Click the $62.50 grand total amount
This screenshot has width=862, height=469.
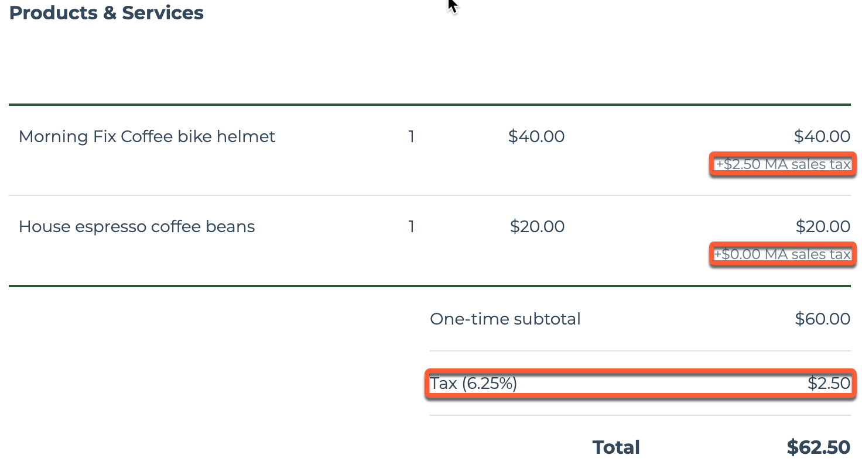[818, 447]
